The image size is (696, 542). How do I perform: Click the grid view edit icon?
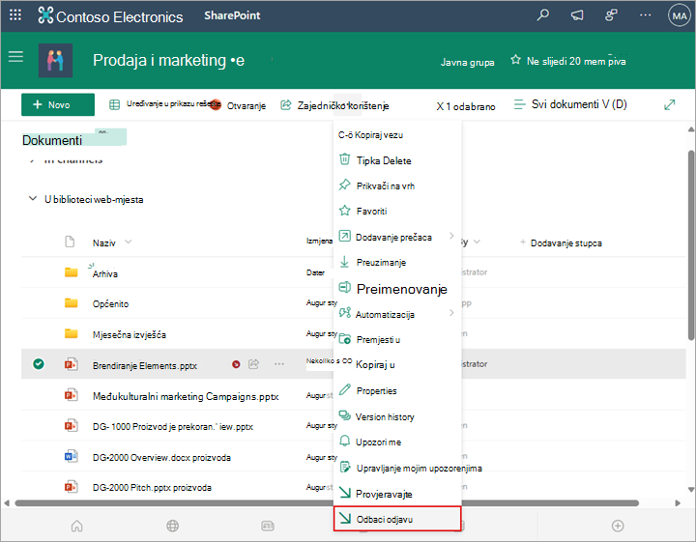(114, 104)
